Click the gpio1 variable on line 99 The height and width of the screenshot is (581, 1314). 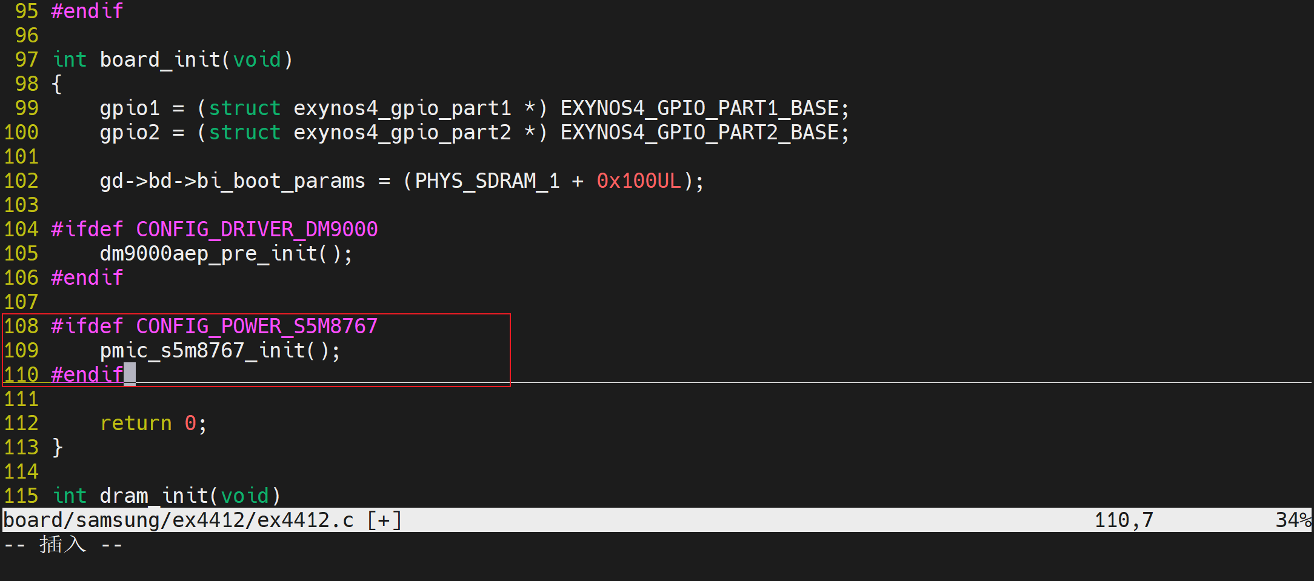130,108
